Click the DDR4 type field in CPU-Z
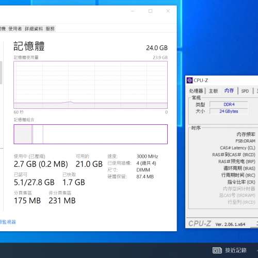The image size is (258, 258). tap(229, 104)
